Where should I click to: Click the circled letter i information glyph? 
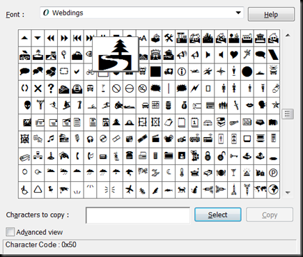(182, 72)
